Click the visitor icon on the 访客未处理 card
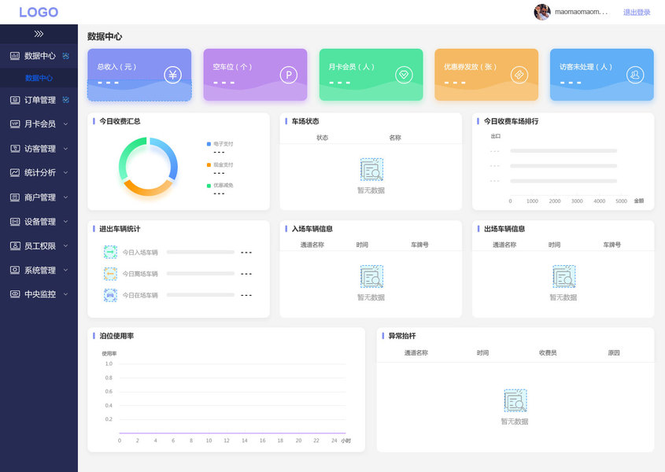This screenshot has height=472, width=665. click(635, 75)
